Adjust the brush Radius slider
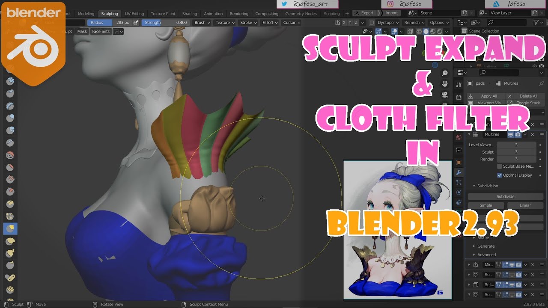 point(109,23)
